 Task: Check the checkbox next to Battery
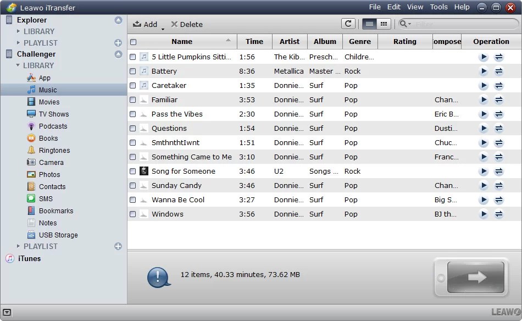(x=132, y=71)
